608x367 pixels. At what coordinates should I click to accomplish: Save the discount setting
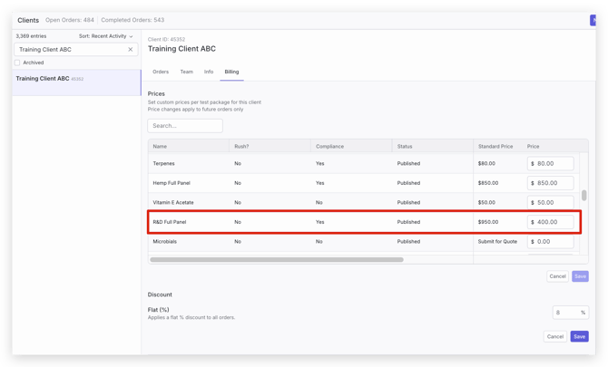579,336
